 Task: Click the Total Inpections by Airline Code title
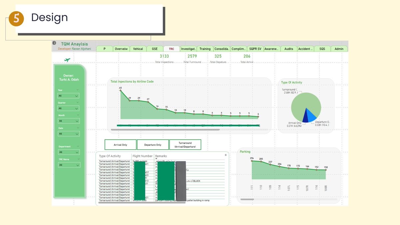point(132,81)
